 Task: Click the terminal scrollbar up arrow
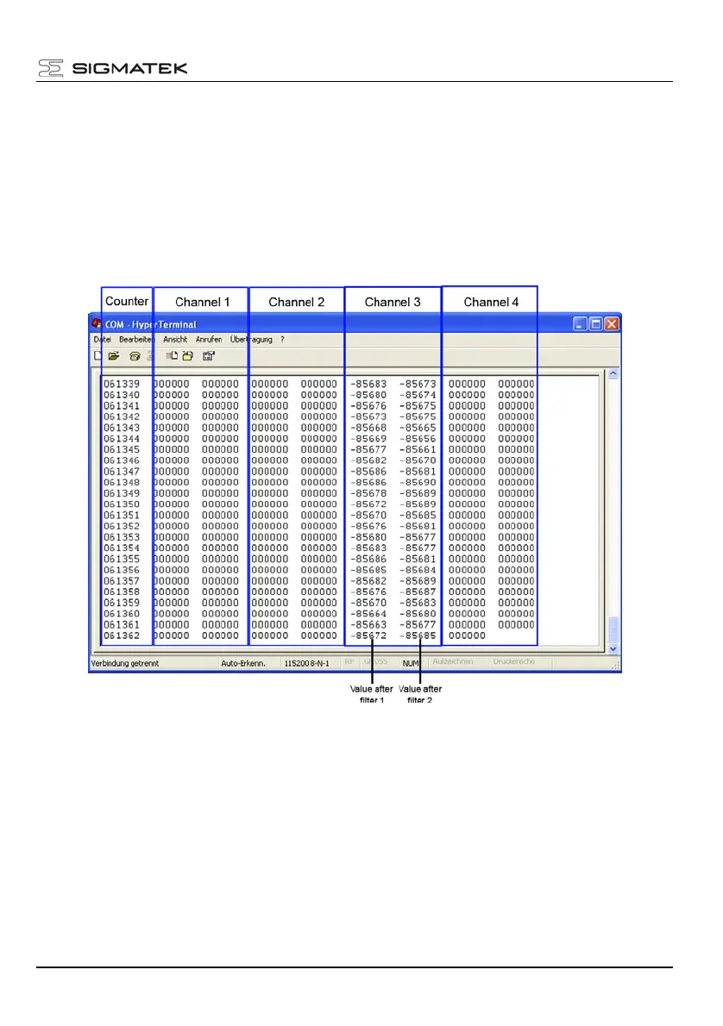[613, 374]
